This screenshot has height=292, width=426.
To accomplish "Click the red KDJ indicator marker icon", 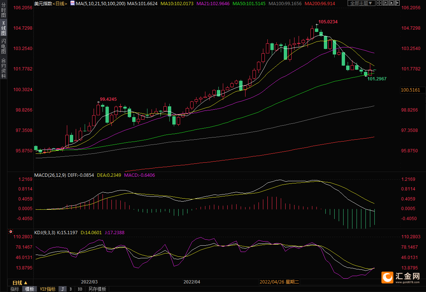I will (x=11, y=232).
